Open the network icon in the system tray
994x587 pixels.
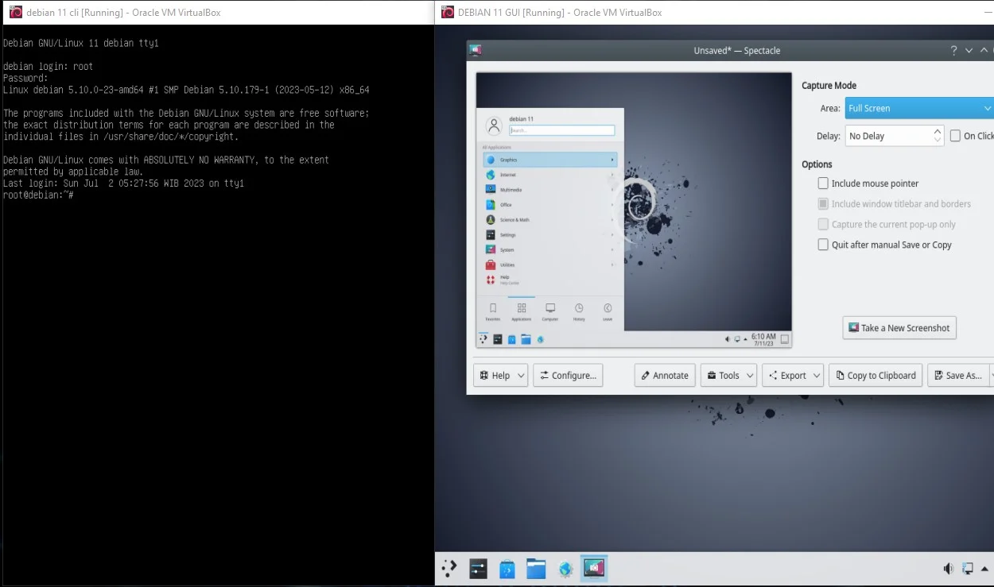968,569
